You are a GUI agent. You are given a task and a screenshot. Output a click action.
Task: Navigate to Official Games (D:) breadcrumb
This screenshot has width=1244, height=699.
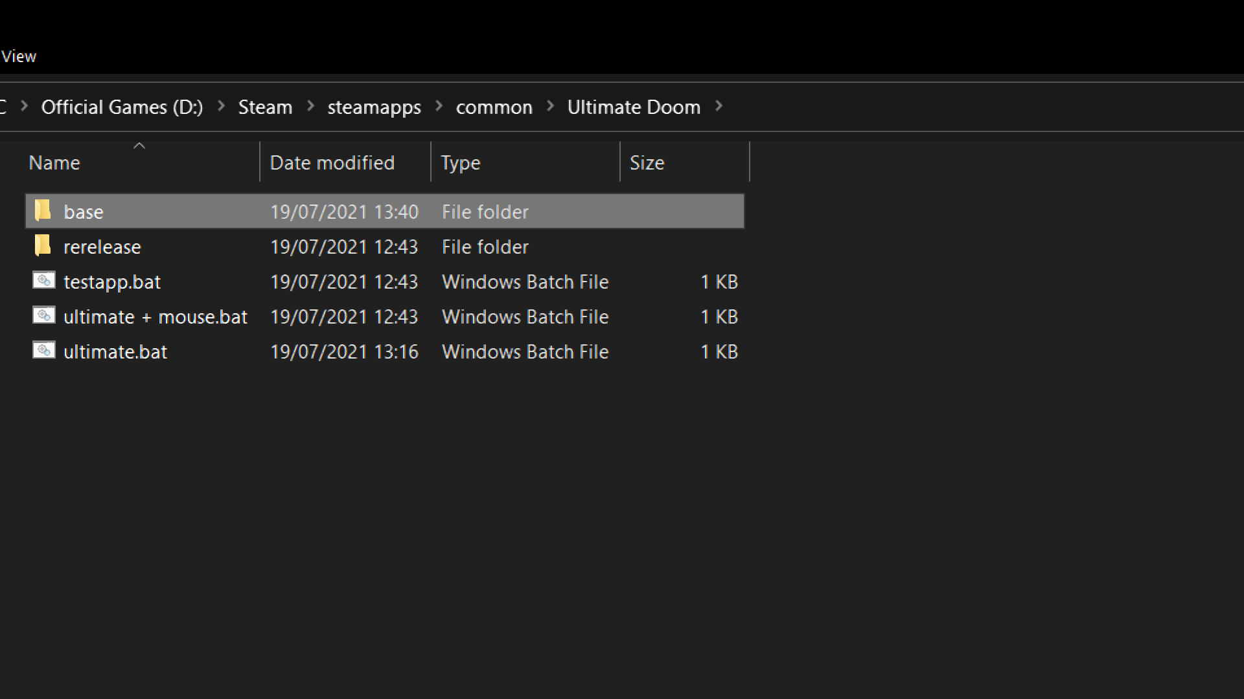coord(122,107)
